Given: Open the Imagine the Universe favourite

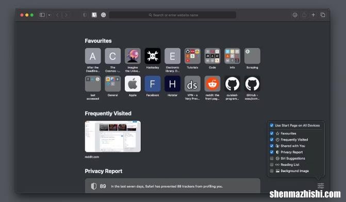Looking at the screenshot, I should point(133,56).
